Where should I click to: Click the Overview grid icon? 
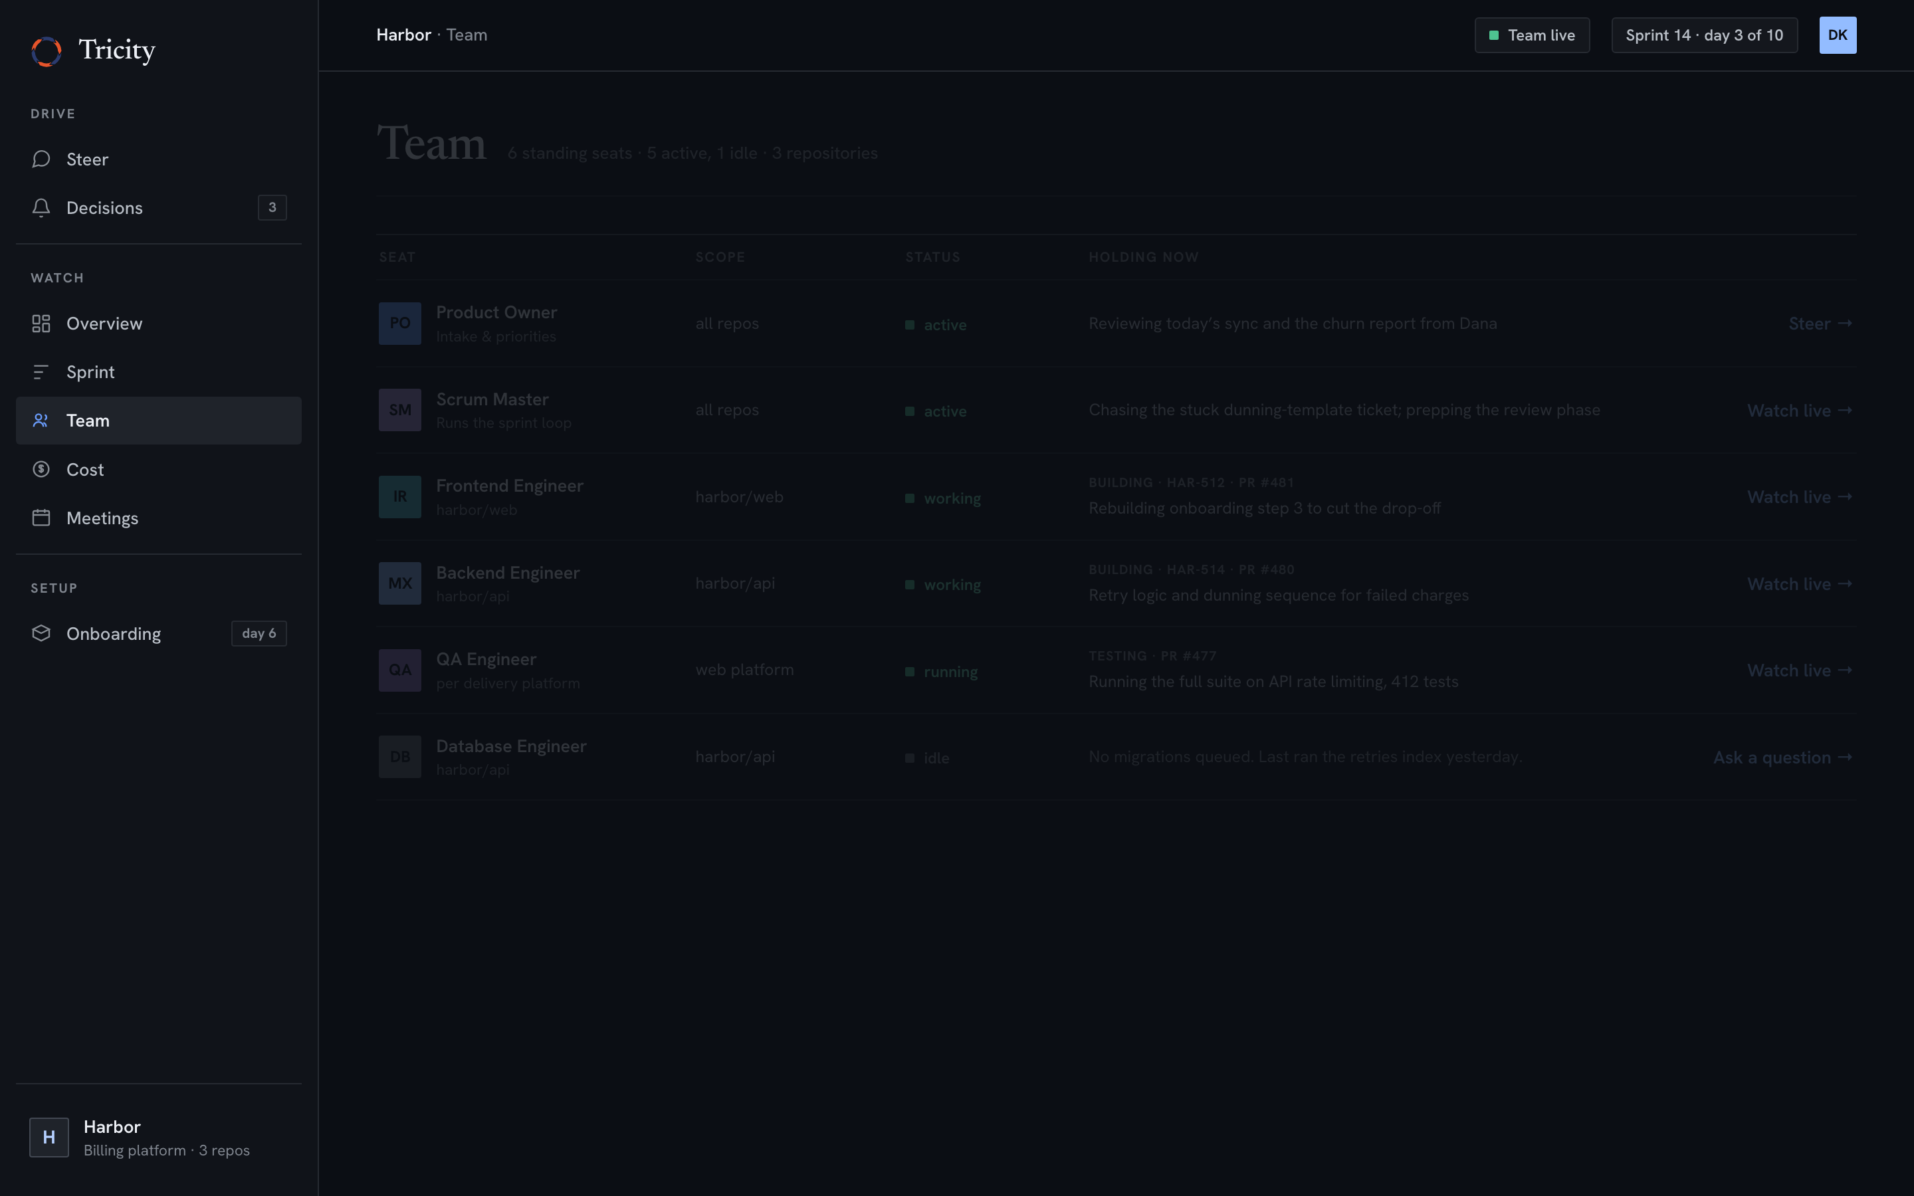pos(41,324)
